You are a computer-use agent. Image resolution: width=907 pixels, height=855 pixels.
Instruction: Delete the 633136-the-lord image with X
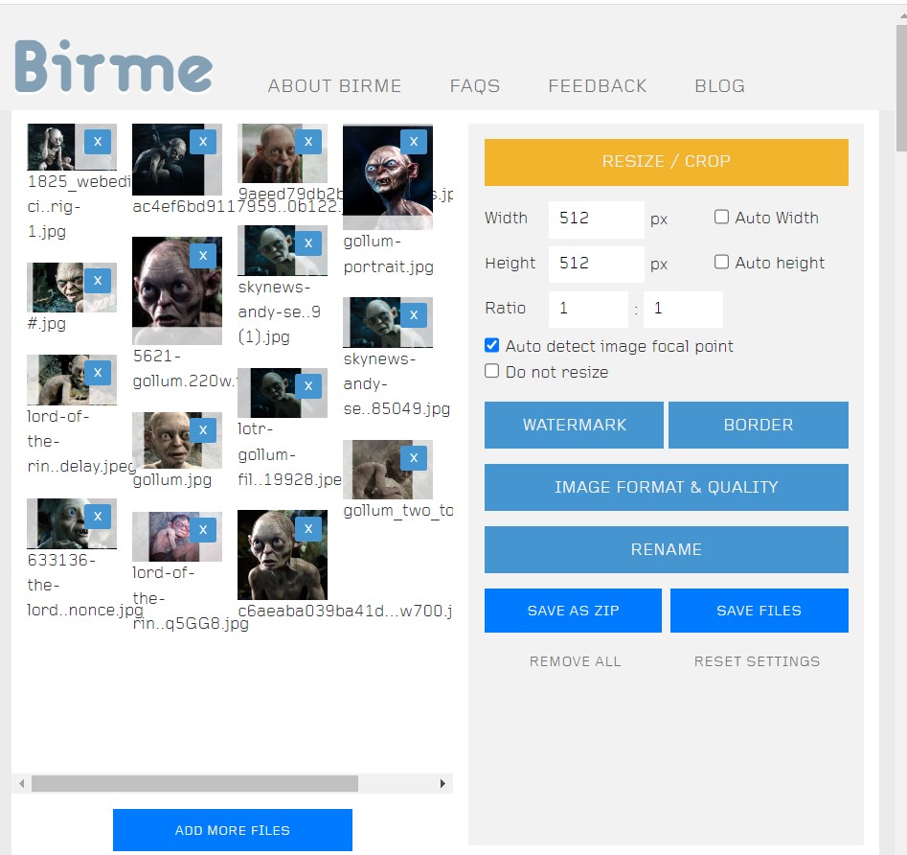pos(98,517)
